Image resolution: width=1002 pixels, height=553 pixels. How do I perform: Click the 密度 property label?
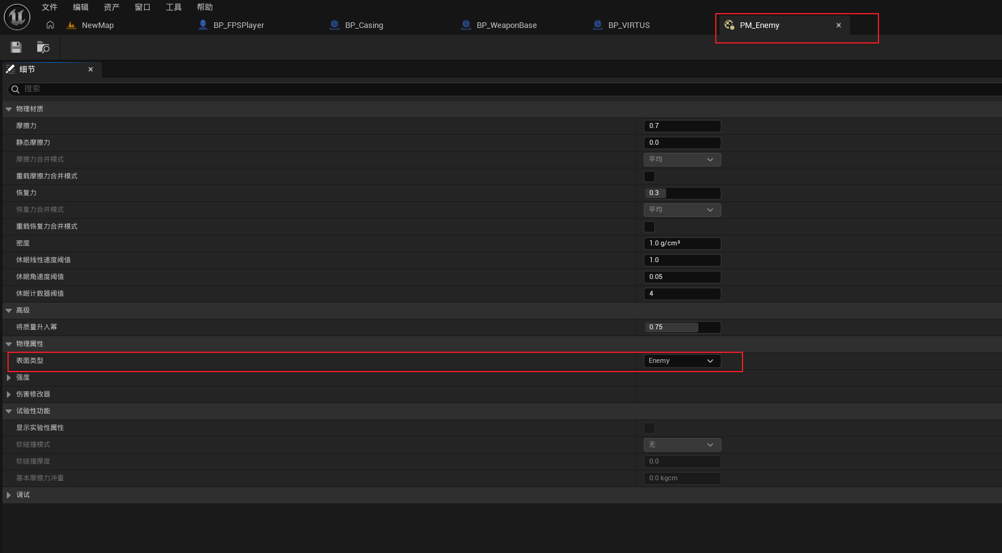[x=23, y=244]
